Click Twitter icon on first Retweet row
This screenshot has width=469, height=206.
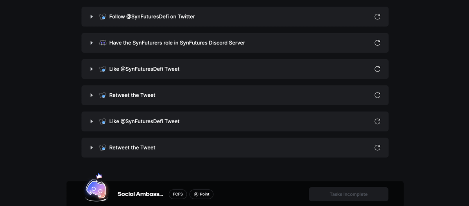point(103,95)
